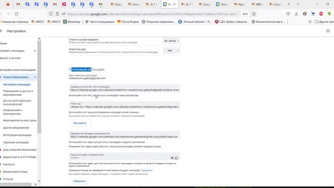Viewport: 334px width, 188px height.
Task: Open the Личный кабинет bookmark
Action: click(195, 22)
